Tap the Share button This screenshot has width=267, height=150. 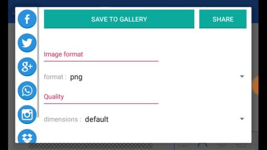click(223, 19)
